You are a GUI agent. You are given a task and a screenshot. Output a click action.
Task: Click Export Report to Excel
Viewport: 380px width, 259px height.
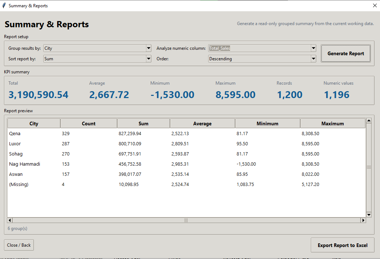pos(343,245)
